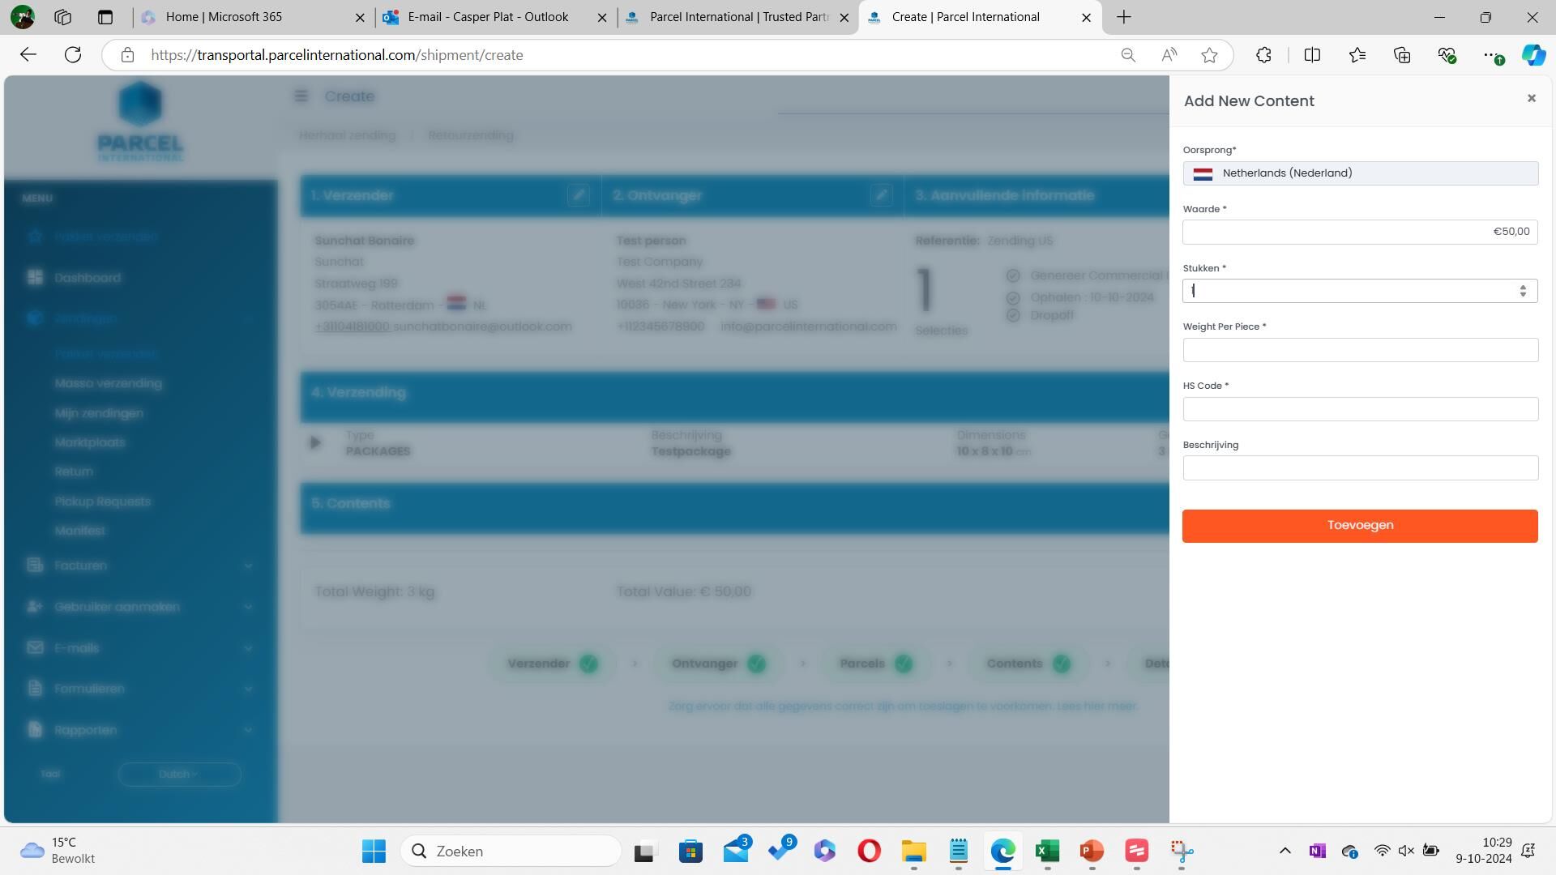Refresh the page with reload icon

(73, 55)
